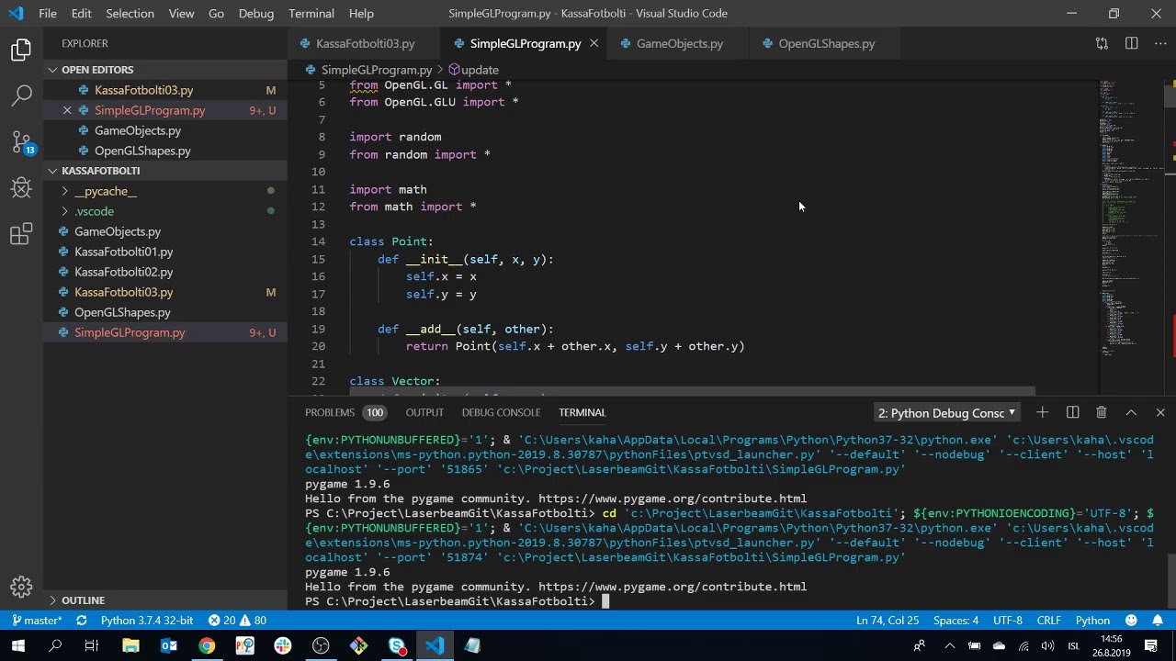Image resolution: width=1176 pixels, height=661 pixels.
Task: Click the editor horizontal scrollbar
Action: click(x=692, y=391)
